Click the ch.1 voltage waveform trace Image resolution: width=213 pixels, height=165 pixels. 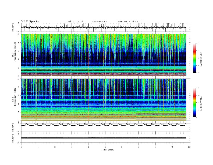(104, 27)
